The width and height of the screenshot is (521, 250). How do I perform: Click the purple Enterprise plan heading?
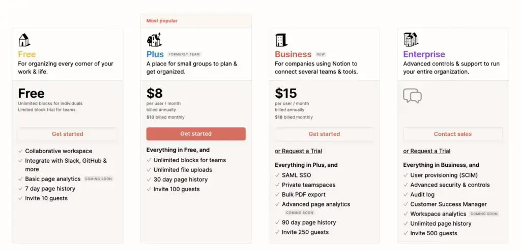click(424, 54)
